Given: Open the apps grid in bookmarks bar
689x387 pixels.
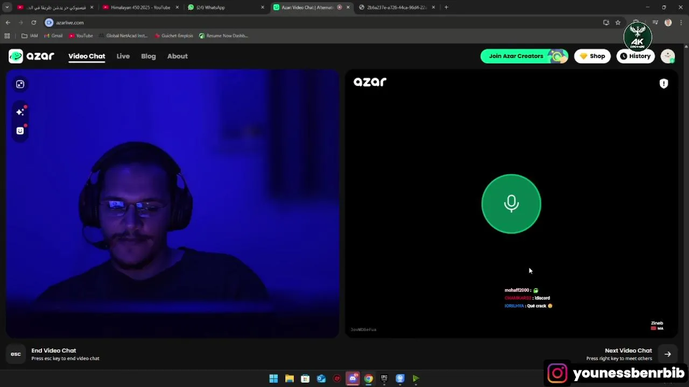Looking at the screenshot, I should 7,35.
